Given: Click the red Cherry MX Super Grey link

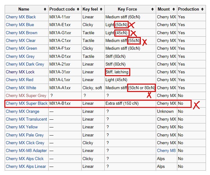Looking at the screenshot, I should point(26,95).
